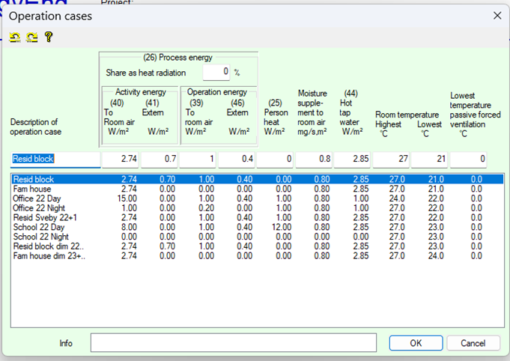Click the Cancel button
Image resolution: width=510 pixels, height=361 pixels.
[x=473, y=342]
